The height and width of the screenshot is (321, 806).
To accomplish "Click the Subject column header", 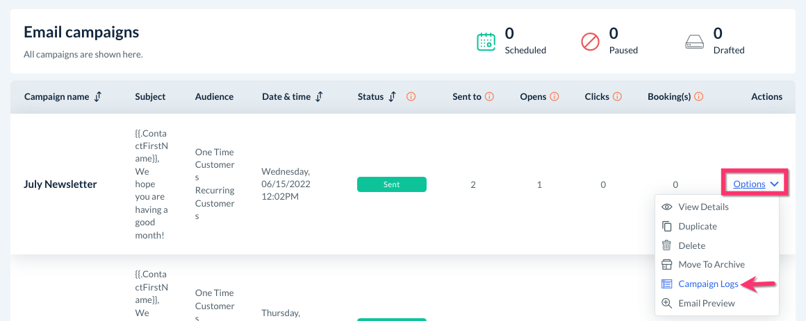I will click(x=150, y=96).
